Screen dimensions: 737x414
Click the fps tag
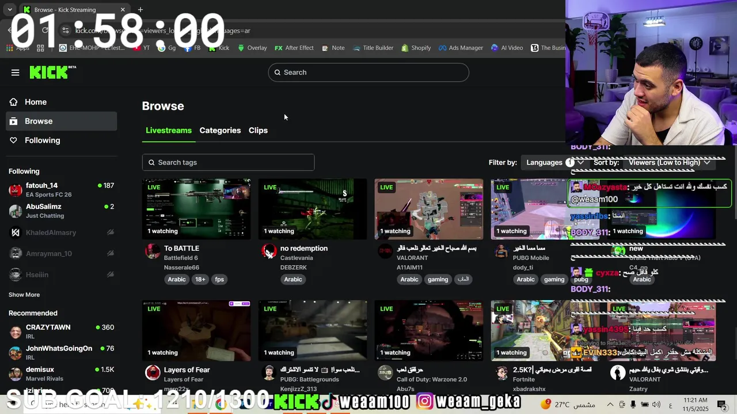click(219, 279)
